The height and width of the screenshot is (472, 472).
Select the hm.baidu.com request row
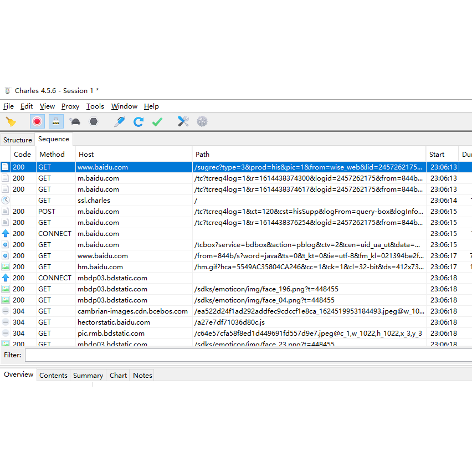pyautogui.click(x=236, y=266)
